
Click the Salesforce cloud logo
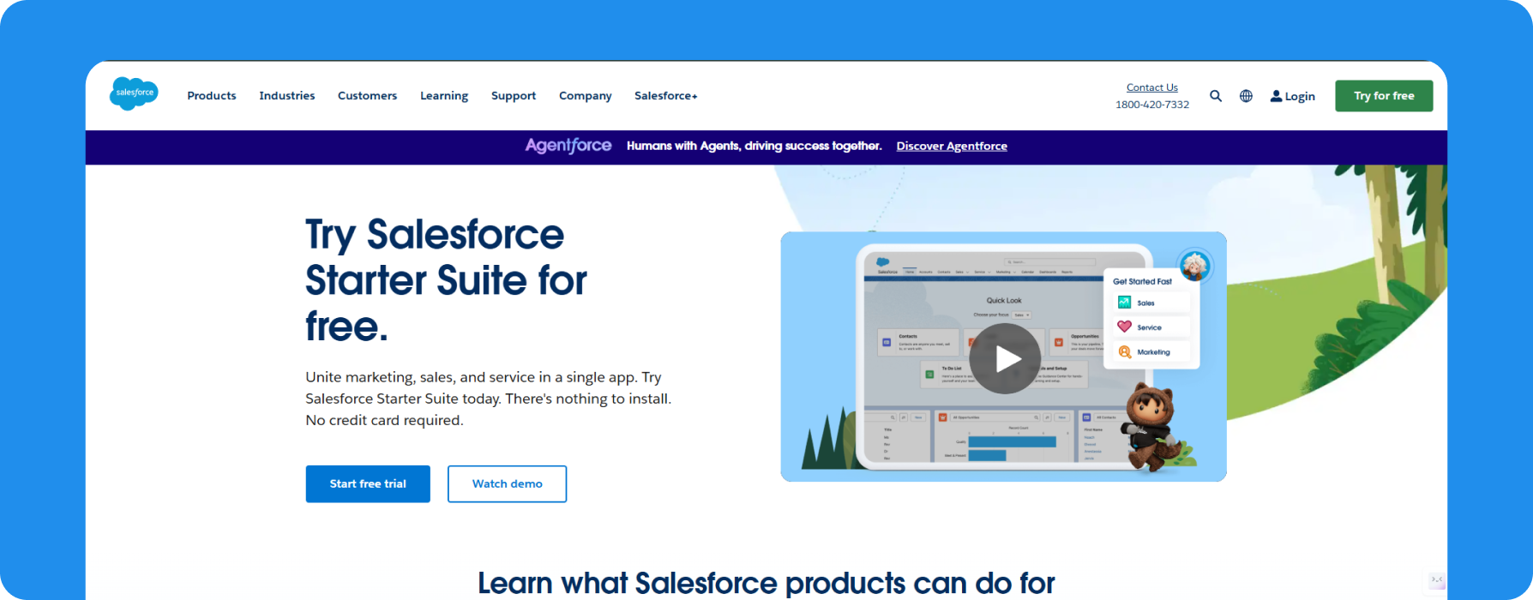point(134,93)
